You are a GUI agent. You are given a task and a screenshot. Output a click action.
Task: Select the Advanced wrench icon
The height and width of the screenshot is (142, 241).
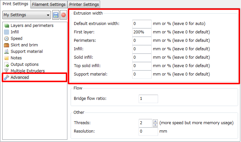6,77
